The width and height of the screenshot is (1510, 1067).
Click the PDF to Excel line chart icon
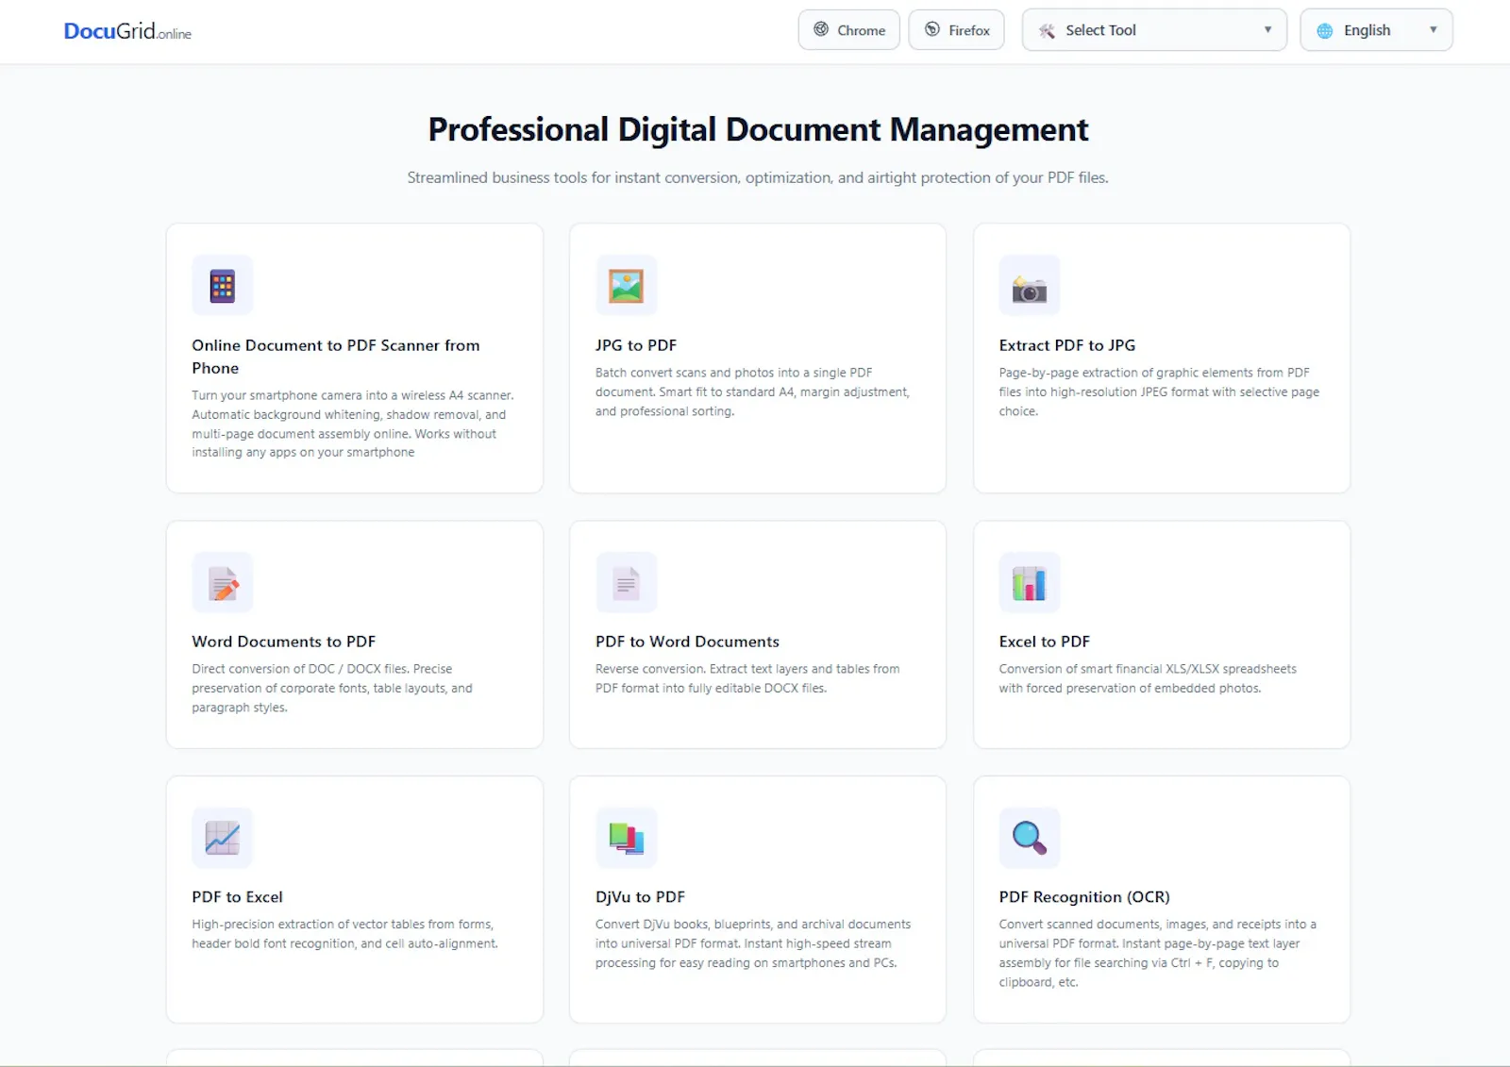click(223, 838)
